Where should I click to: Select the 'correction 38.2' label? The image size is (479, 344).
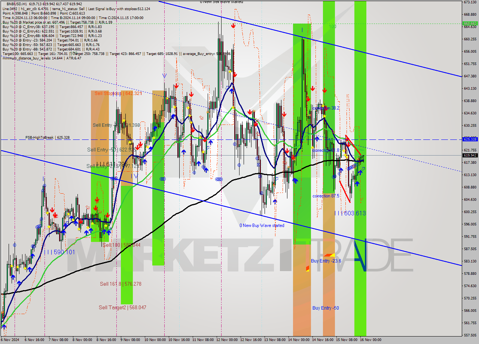tap(326, 108)
